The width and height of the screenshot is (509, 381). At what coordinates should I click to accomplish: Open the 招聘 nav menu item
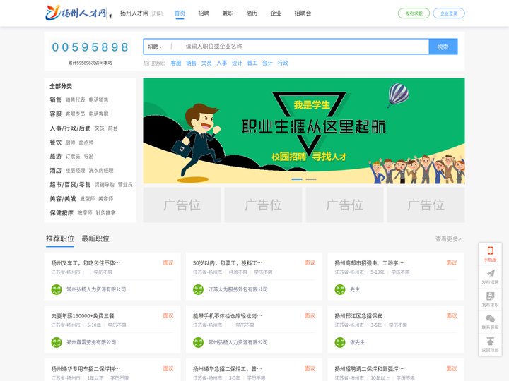coord(204,13)
